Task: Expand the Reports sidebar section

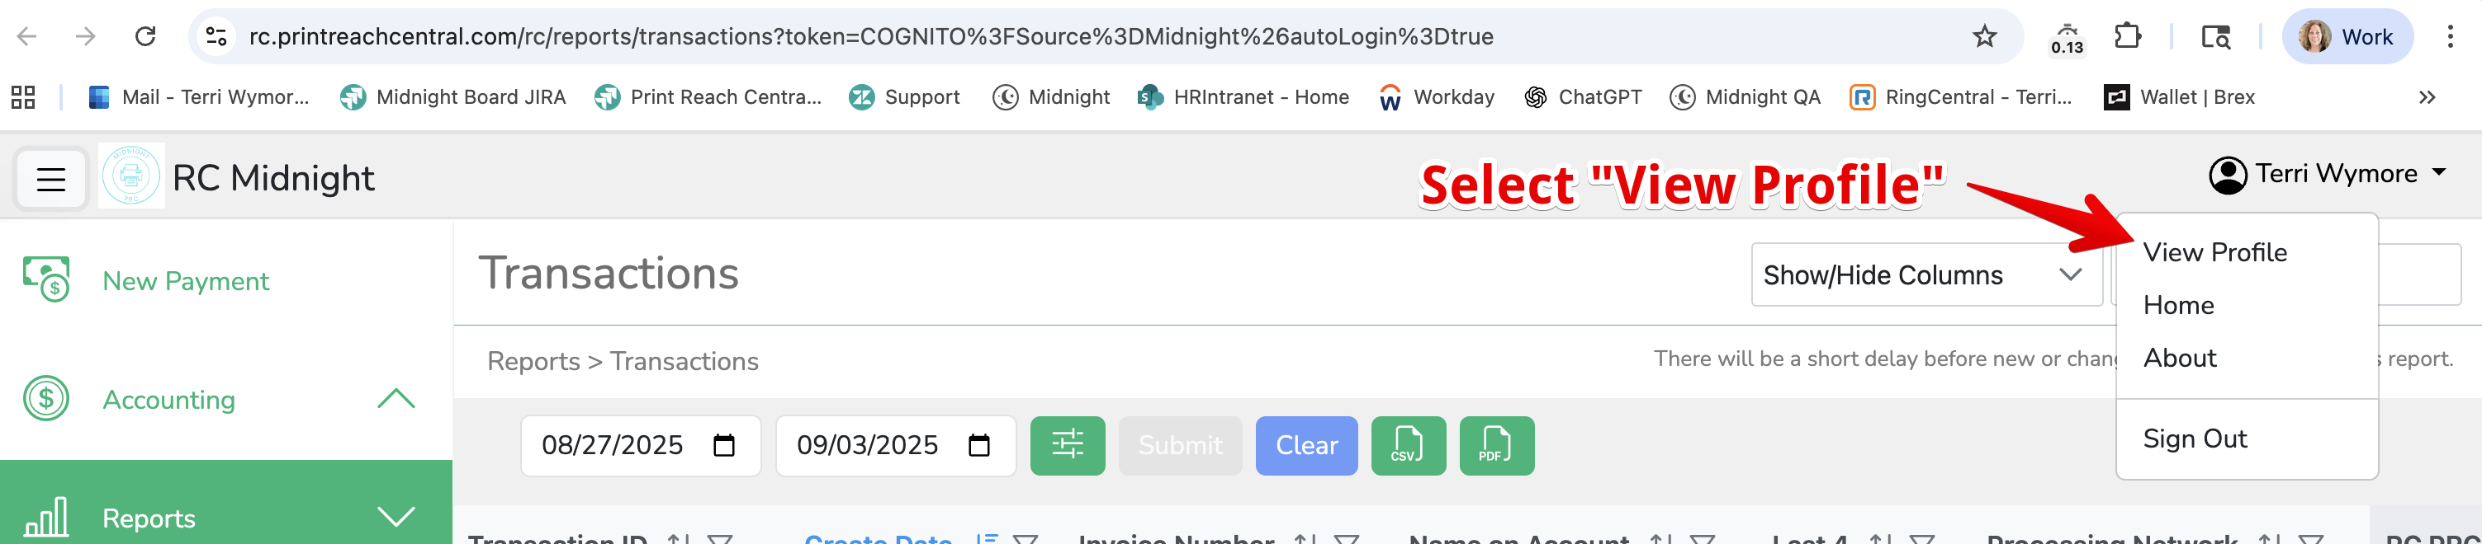Action: click(396, 517)
